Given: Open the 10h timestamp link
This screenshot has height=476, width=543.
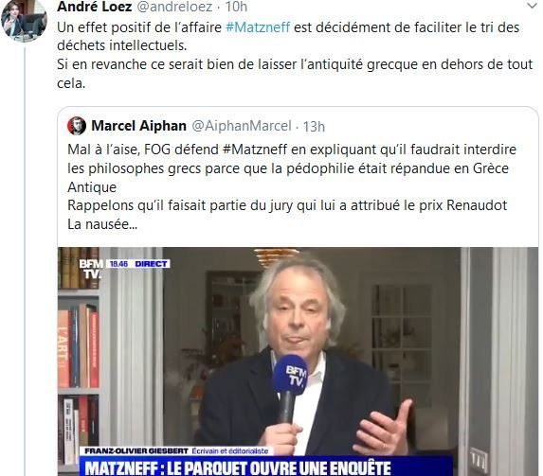Looking at the screenshot, I should 236,7.
